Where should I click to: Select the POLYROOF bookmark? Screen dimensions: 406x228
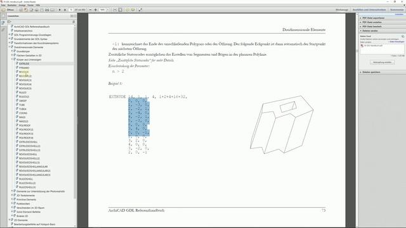pos(25,125)
